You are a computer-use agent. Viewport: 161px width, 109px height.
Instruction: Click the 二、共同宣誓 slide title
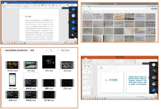(x=111, y=80)
